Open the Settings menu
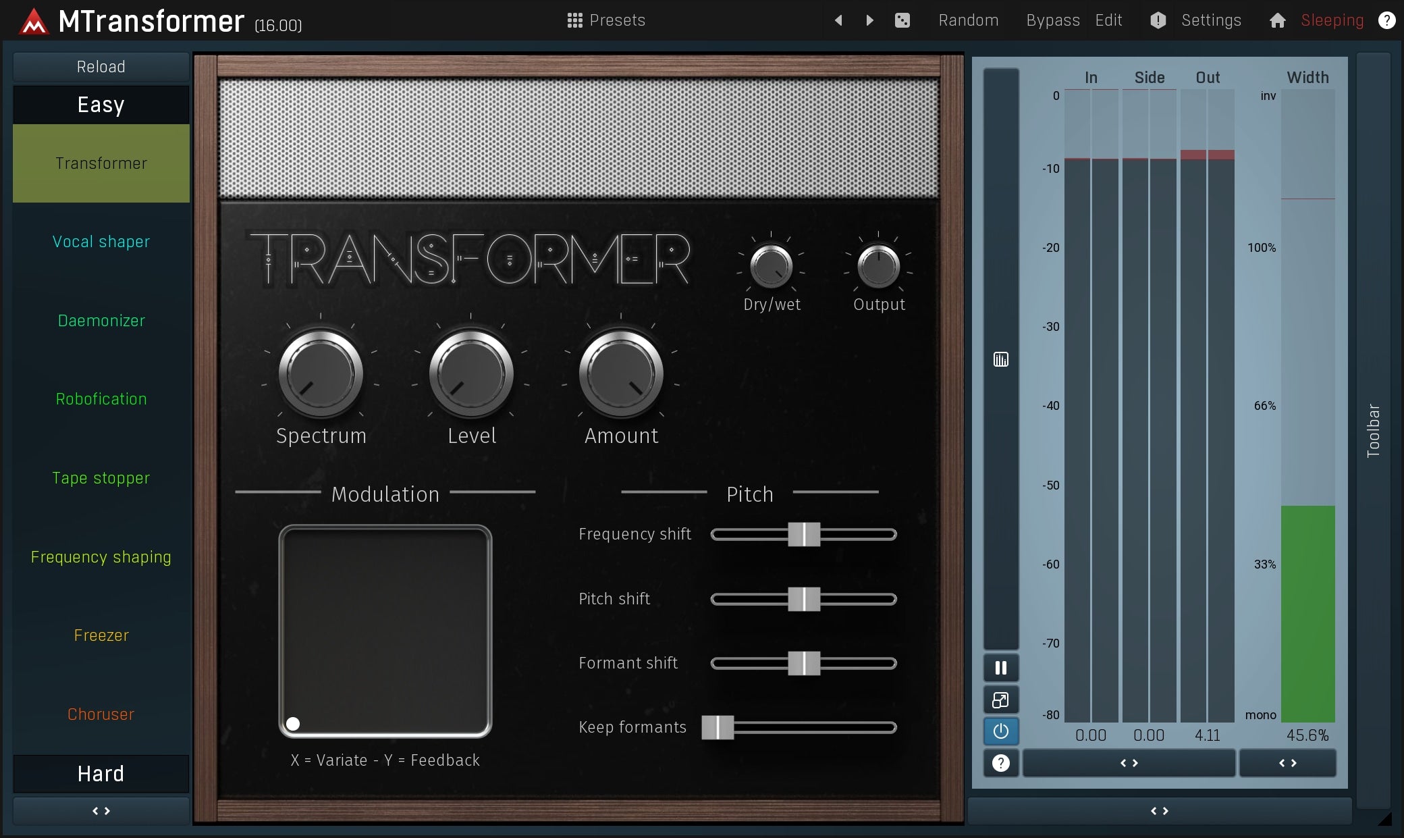The image size is (1404, 838). pos(1211,20)
